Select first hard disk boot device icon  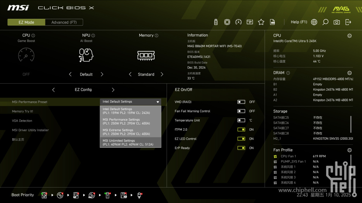click(x=44, y=195)
